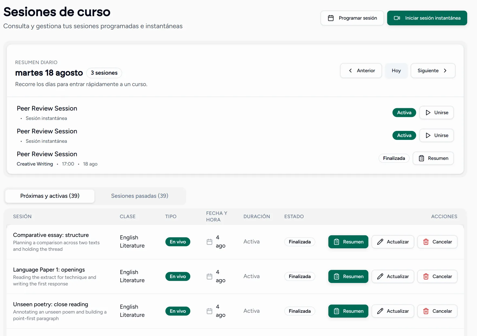This screenshot has width=477, height=336.
Task: Click the TIPO column header
Action: click(x=171, y=216)
